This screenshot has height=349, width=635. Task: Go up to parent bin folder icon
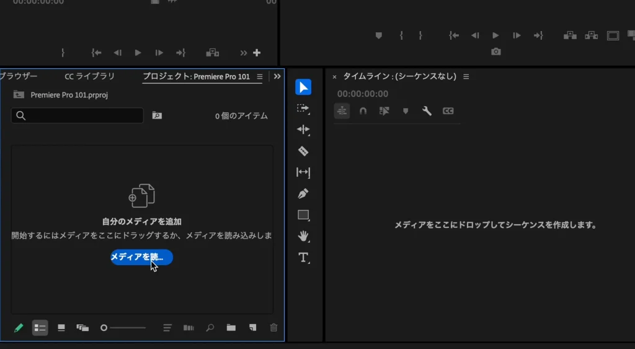(19, 94)
